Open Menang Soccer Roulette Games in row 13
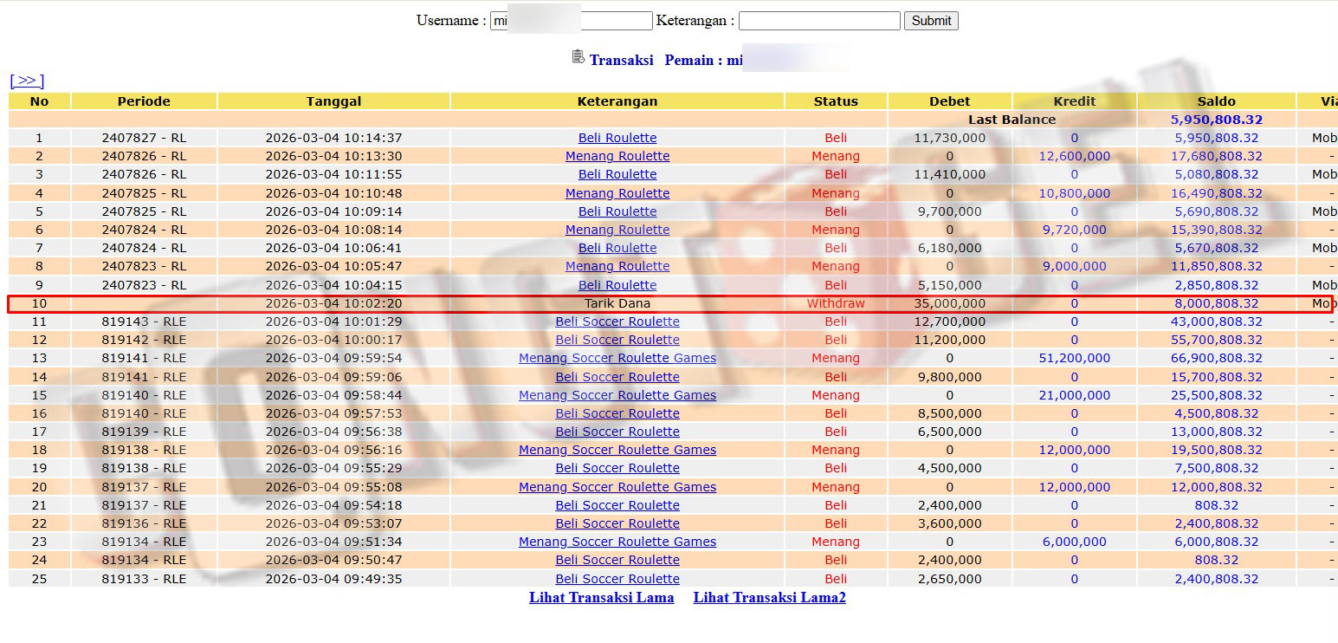Viewport: 1338px width, 643px height. coord(617,358)
